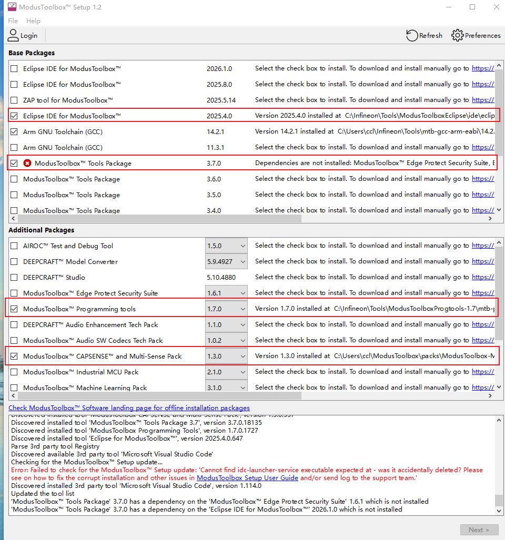Open download link for Arm GNU Toolchain 11.3.1
Screen dimensions: 505x540
483,147
